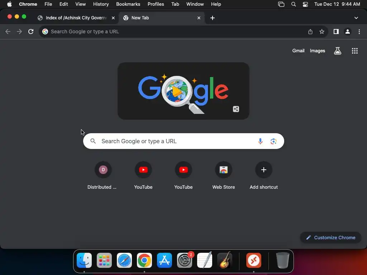Open the Chrome three-dot menu

[x=359, y=32]
